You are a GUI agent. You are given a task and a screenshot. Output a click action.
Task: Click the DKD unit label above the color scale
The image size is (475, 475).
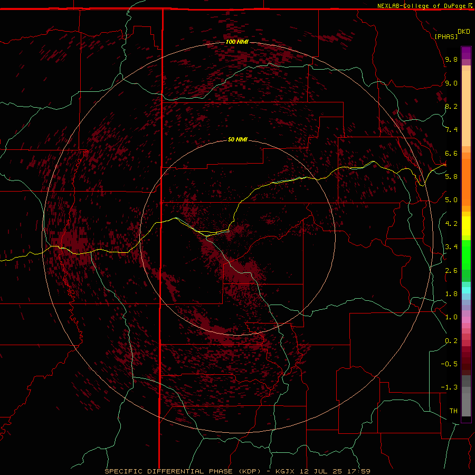tap(464, 32)
